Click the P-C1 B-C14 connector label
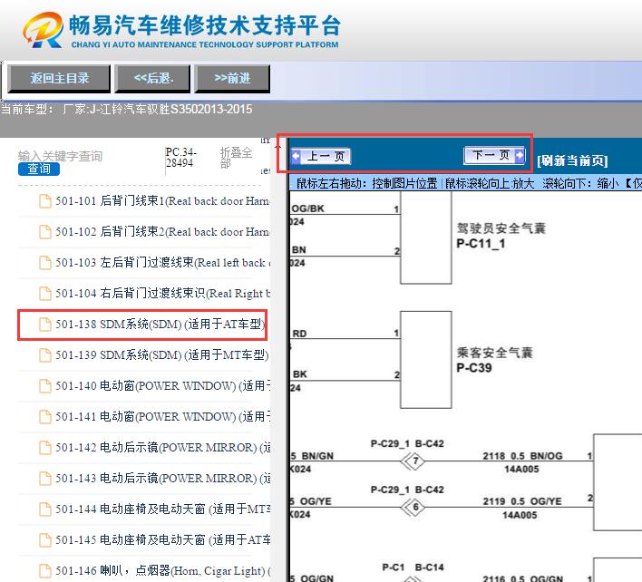The height and width of the screenshot is (582, 642). pos(413,567)
